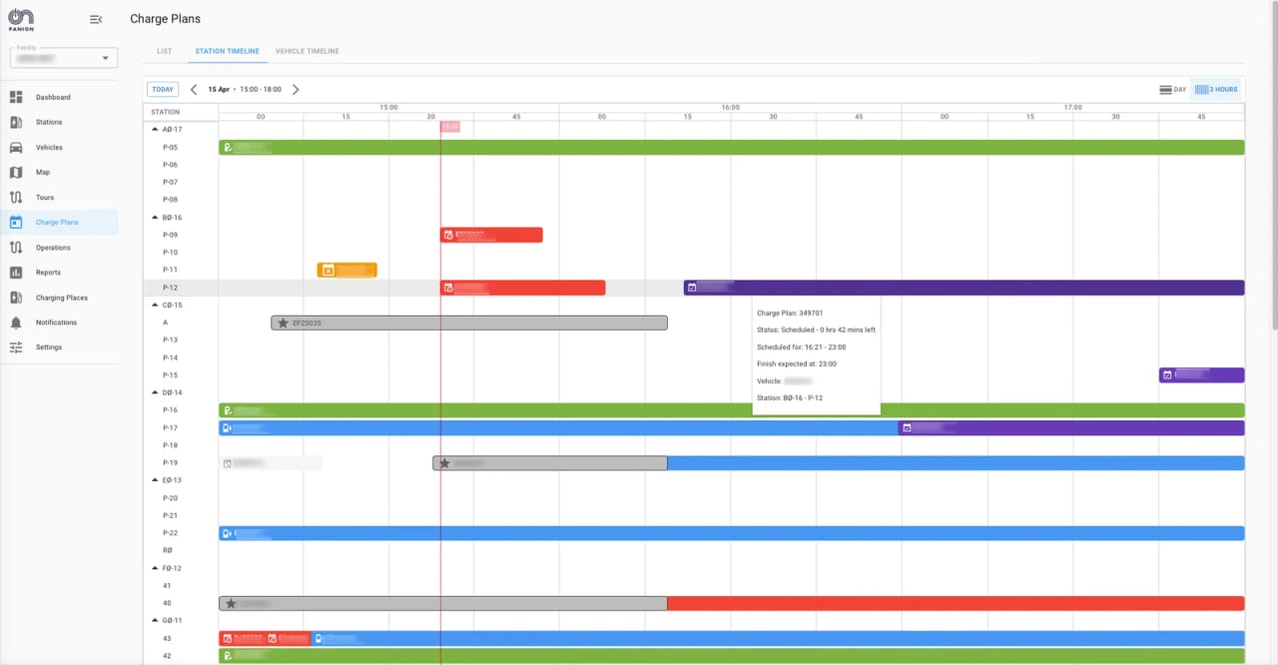Click the Notifications bell icon
The height and width of the screenshot is (665, 1278).
[16, 322]
